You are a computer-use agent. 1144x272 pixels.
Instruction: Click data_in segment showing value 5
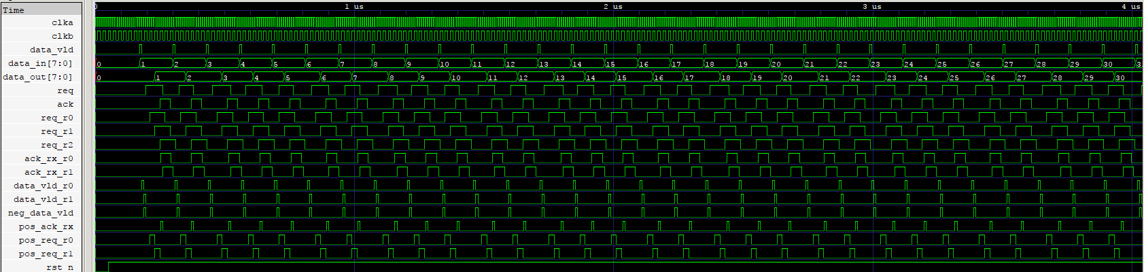tap(289, 63)
